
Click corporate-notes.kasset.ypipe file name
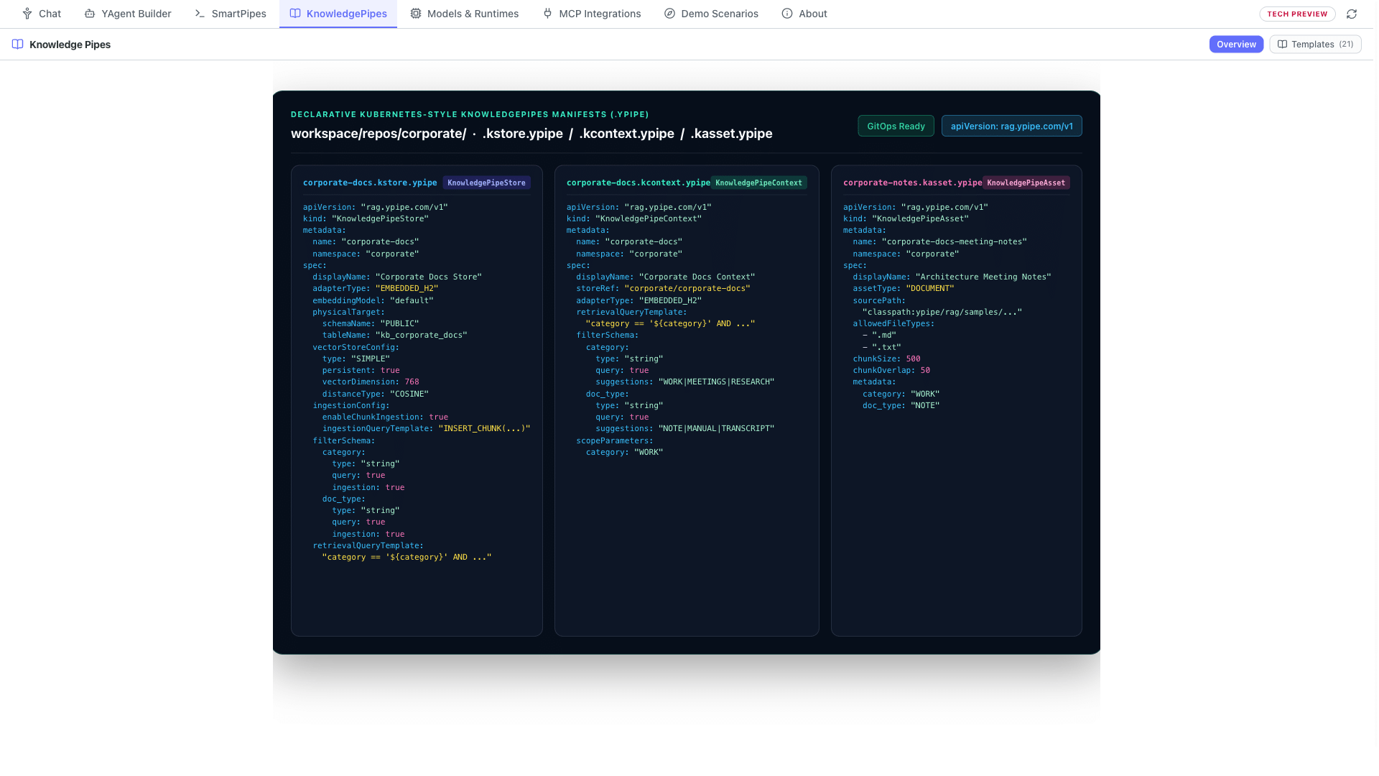(x=912, y=183)
